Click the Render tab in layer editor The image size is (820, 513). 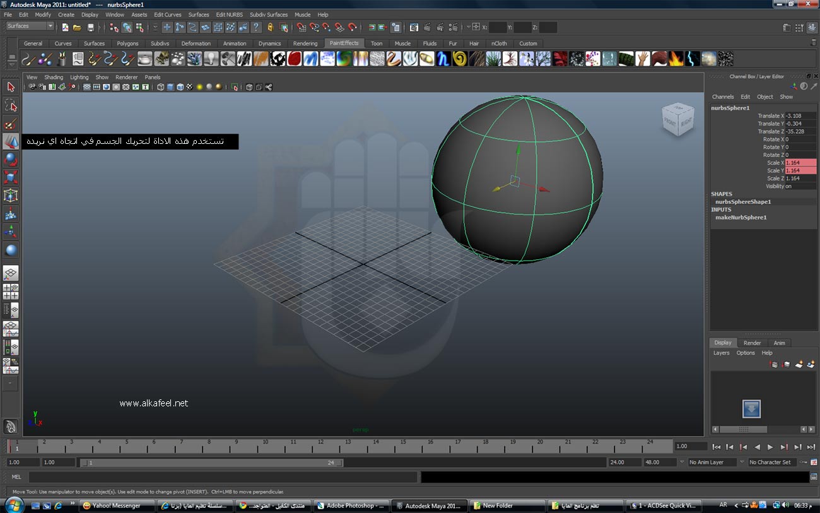pos(752,343)
